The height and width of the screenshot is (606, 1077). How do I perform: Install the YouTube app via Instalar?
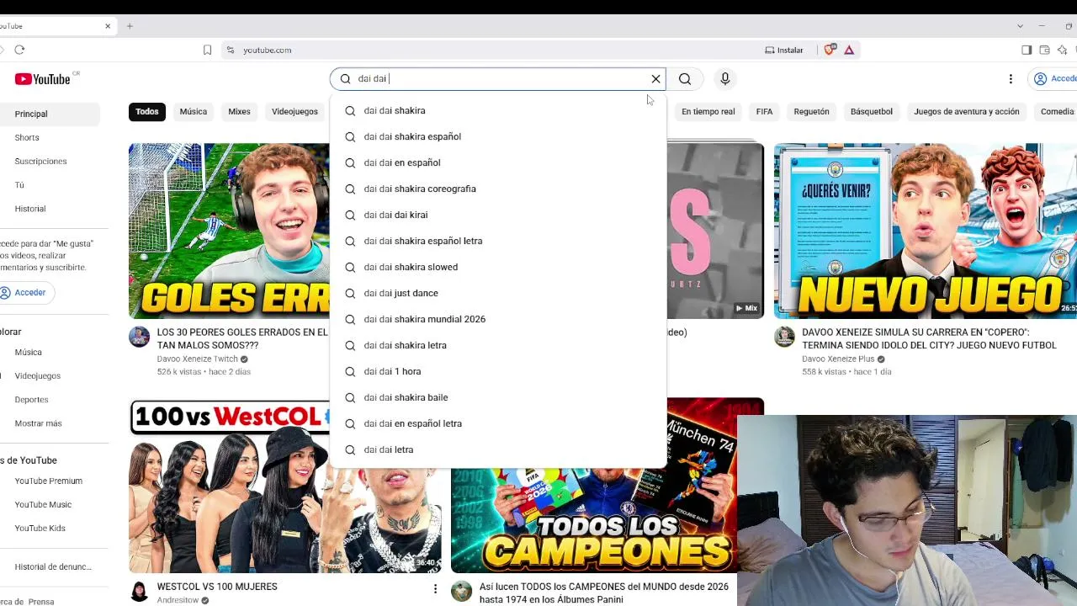coord(783,50)
